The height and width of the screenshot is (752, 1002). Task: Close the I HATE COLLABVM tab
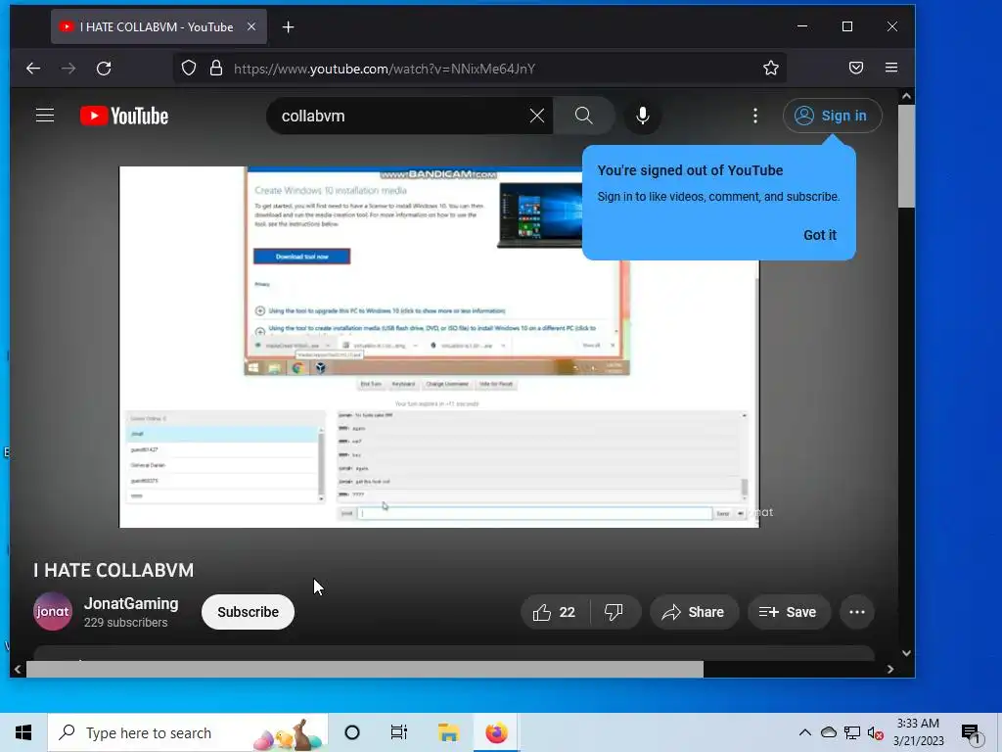coord(251,26)
